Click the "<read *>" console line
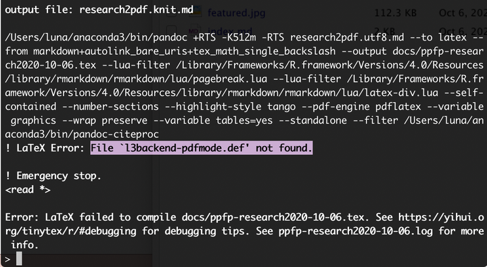 pyautogui.click(x=28, y=189)
